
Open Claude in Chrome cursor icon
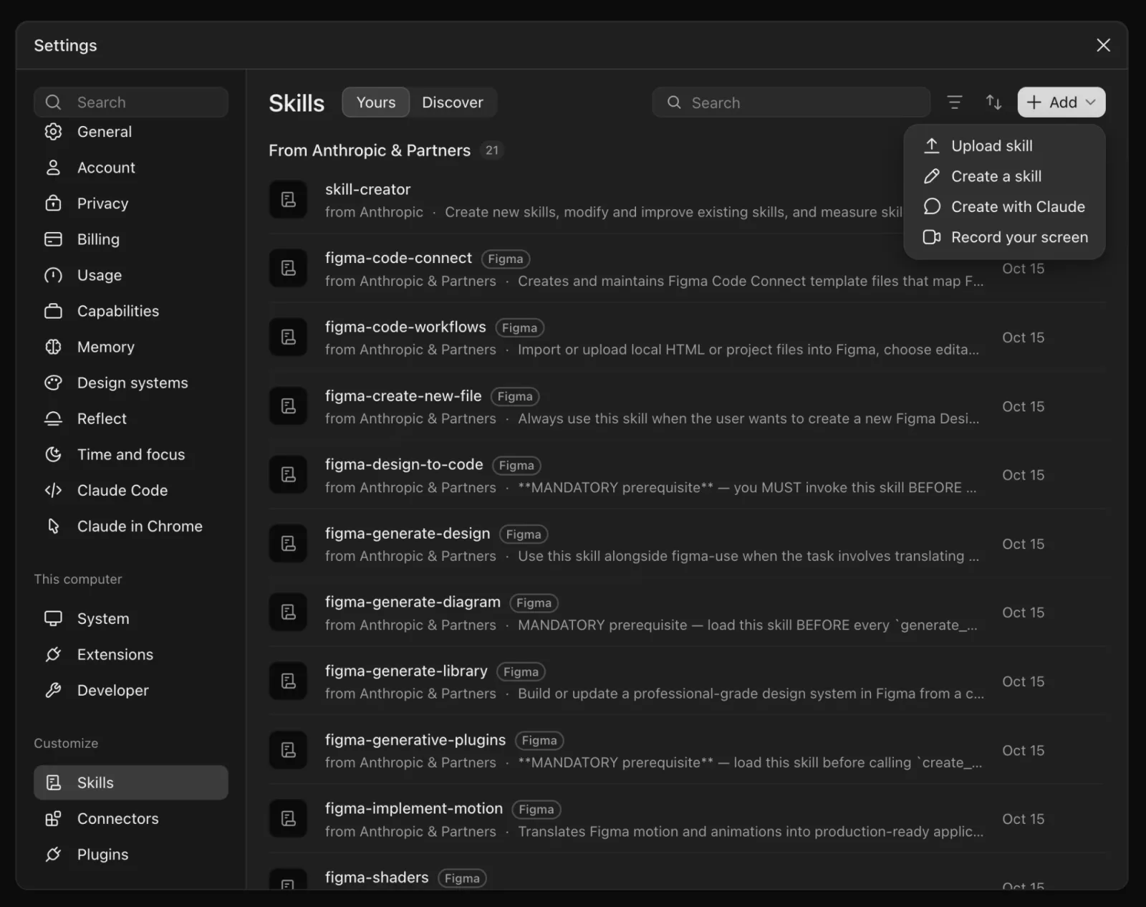[x=54, y=526]
